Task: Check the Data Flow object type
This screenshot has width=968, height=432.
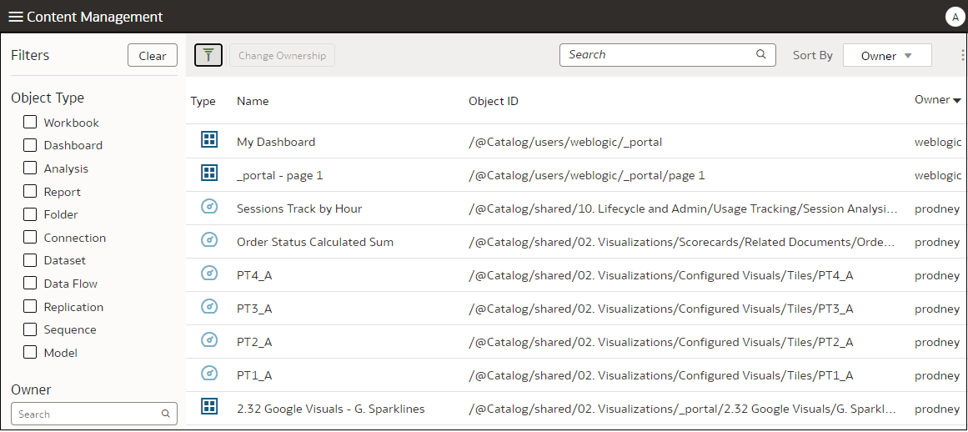Action: [30, 284]
